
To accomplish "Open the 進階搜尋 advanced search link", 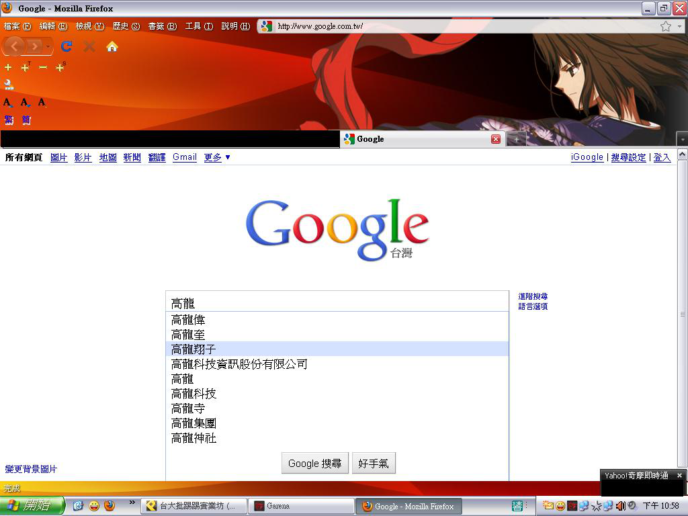I will [x=533, y=296].
